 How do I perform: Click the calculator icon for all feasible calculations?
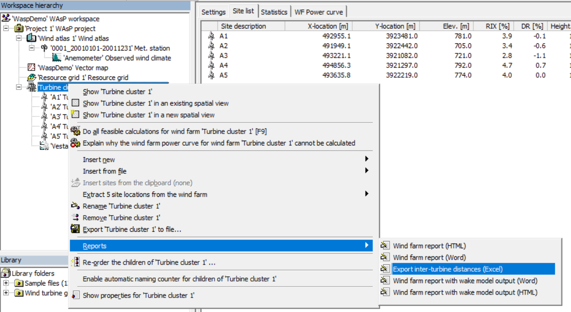pyautogui.click(x=75, y=131)
